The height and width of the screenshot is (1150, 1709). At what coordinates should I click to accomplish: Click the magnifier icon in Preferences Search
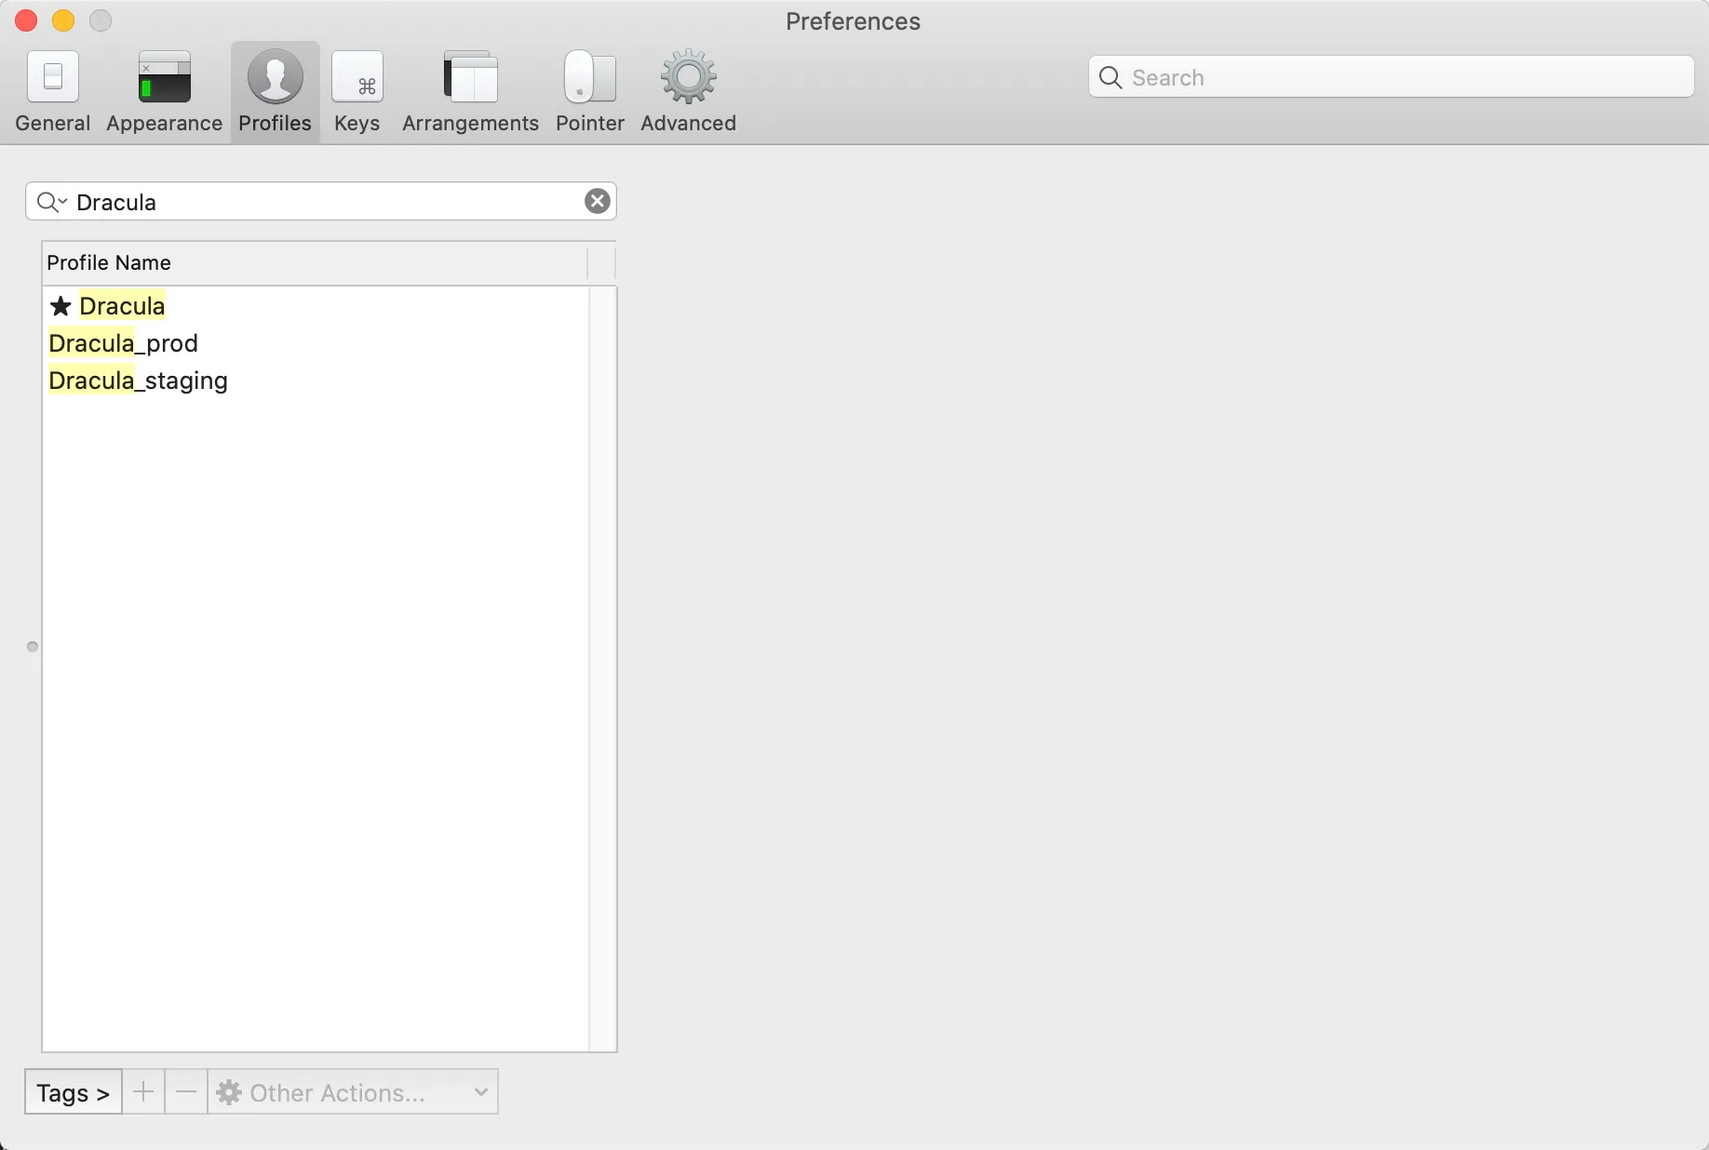coord(1110,77)
